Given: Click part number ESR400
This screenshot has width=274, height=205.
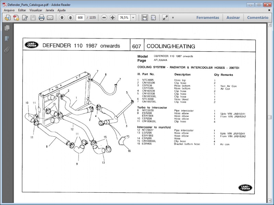Looking at the screenshot, I should (x=147, y=143).
